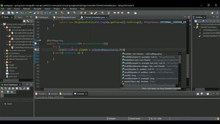Open the Refactor menu

click(x=27, y=9)
